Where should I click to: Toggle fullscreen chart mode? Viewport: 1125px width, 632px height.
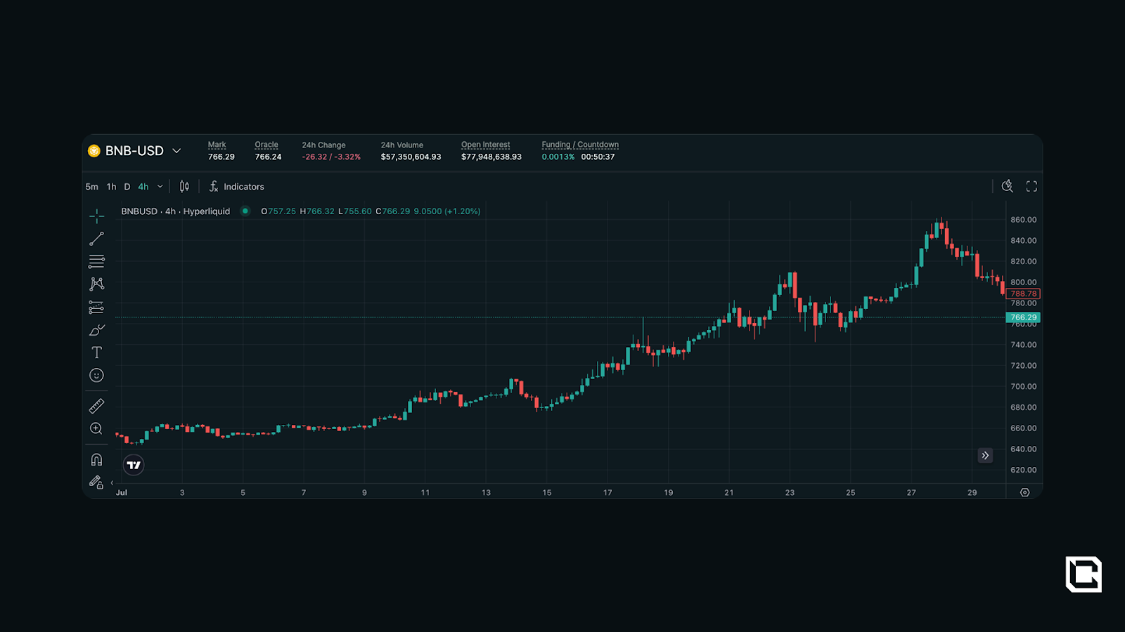pos(1031,186)
